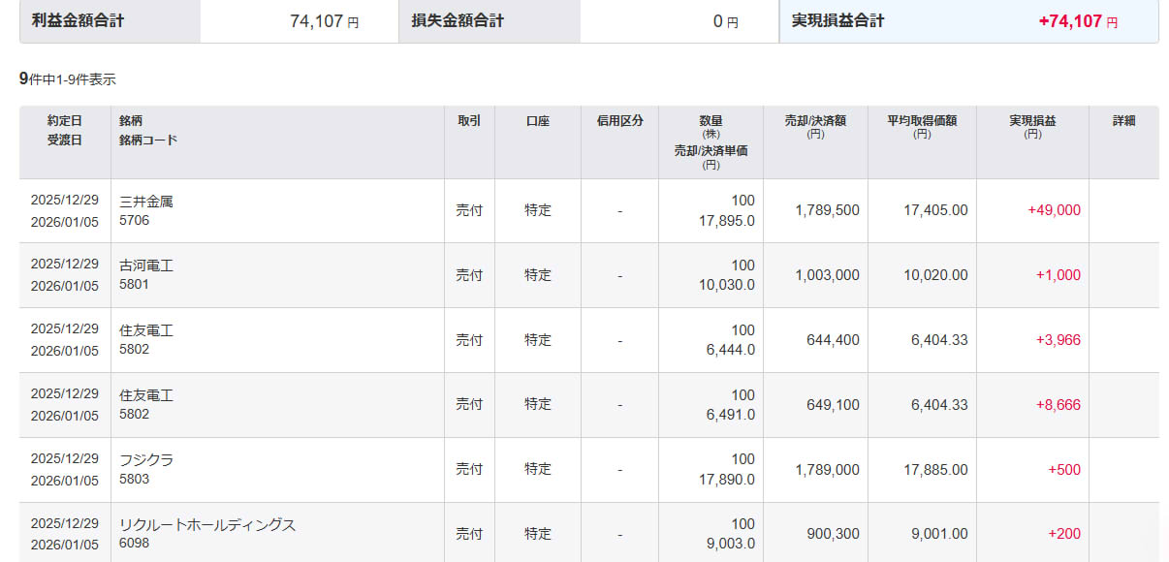Viewport: 1169px width, 562px height.
Task: Select the フジクラ stock name
Action: [145, 460]
